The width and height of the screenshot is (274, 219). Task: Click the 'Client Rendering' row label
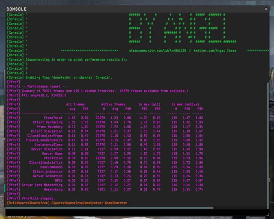point(48,122)
